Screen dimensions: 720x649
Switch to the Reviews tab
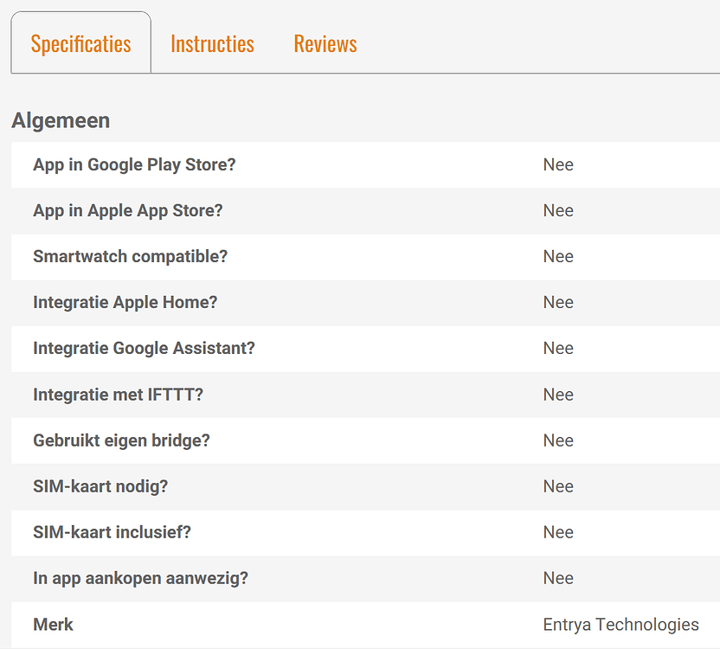coord(325,44)
